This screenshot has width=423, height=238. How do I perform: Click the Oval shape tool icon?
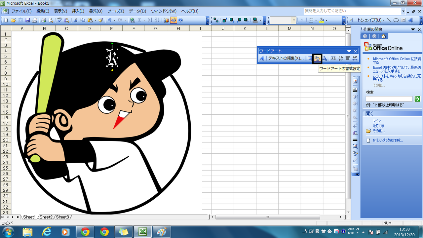396,20
